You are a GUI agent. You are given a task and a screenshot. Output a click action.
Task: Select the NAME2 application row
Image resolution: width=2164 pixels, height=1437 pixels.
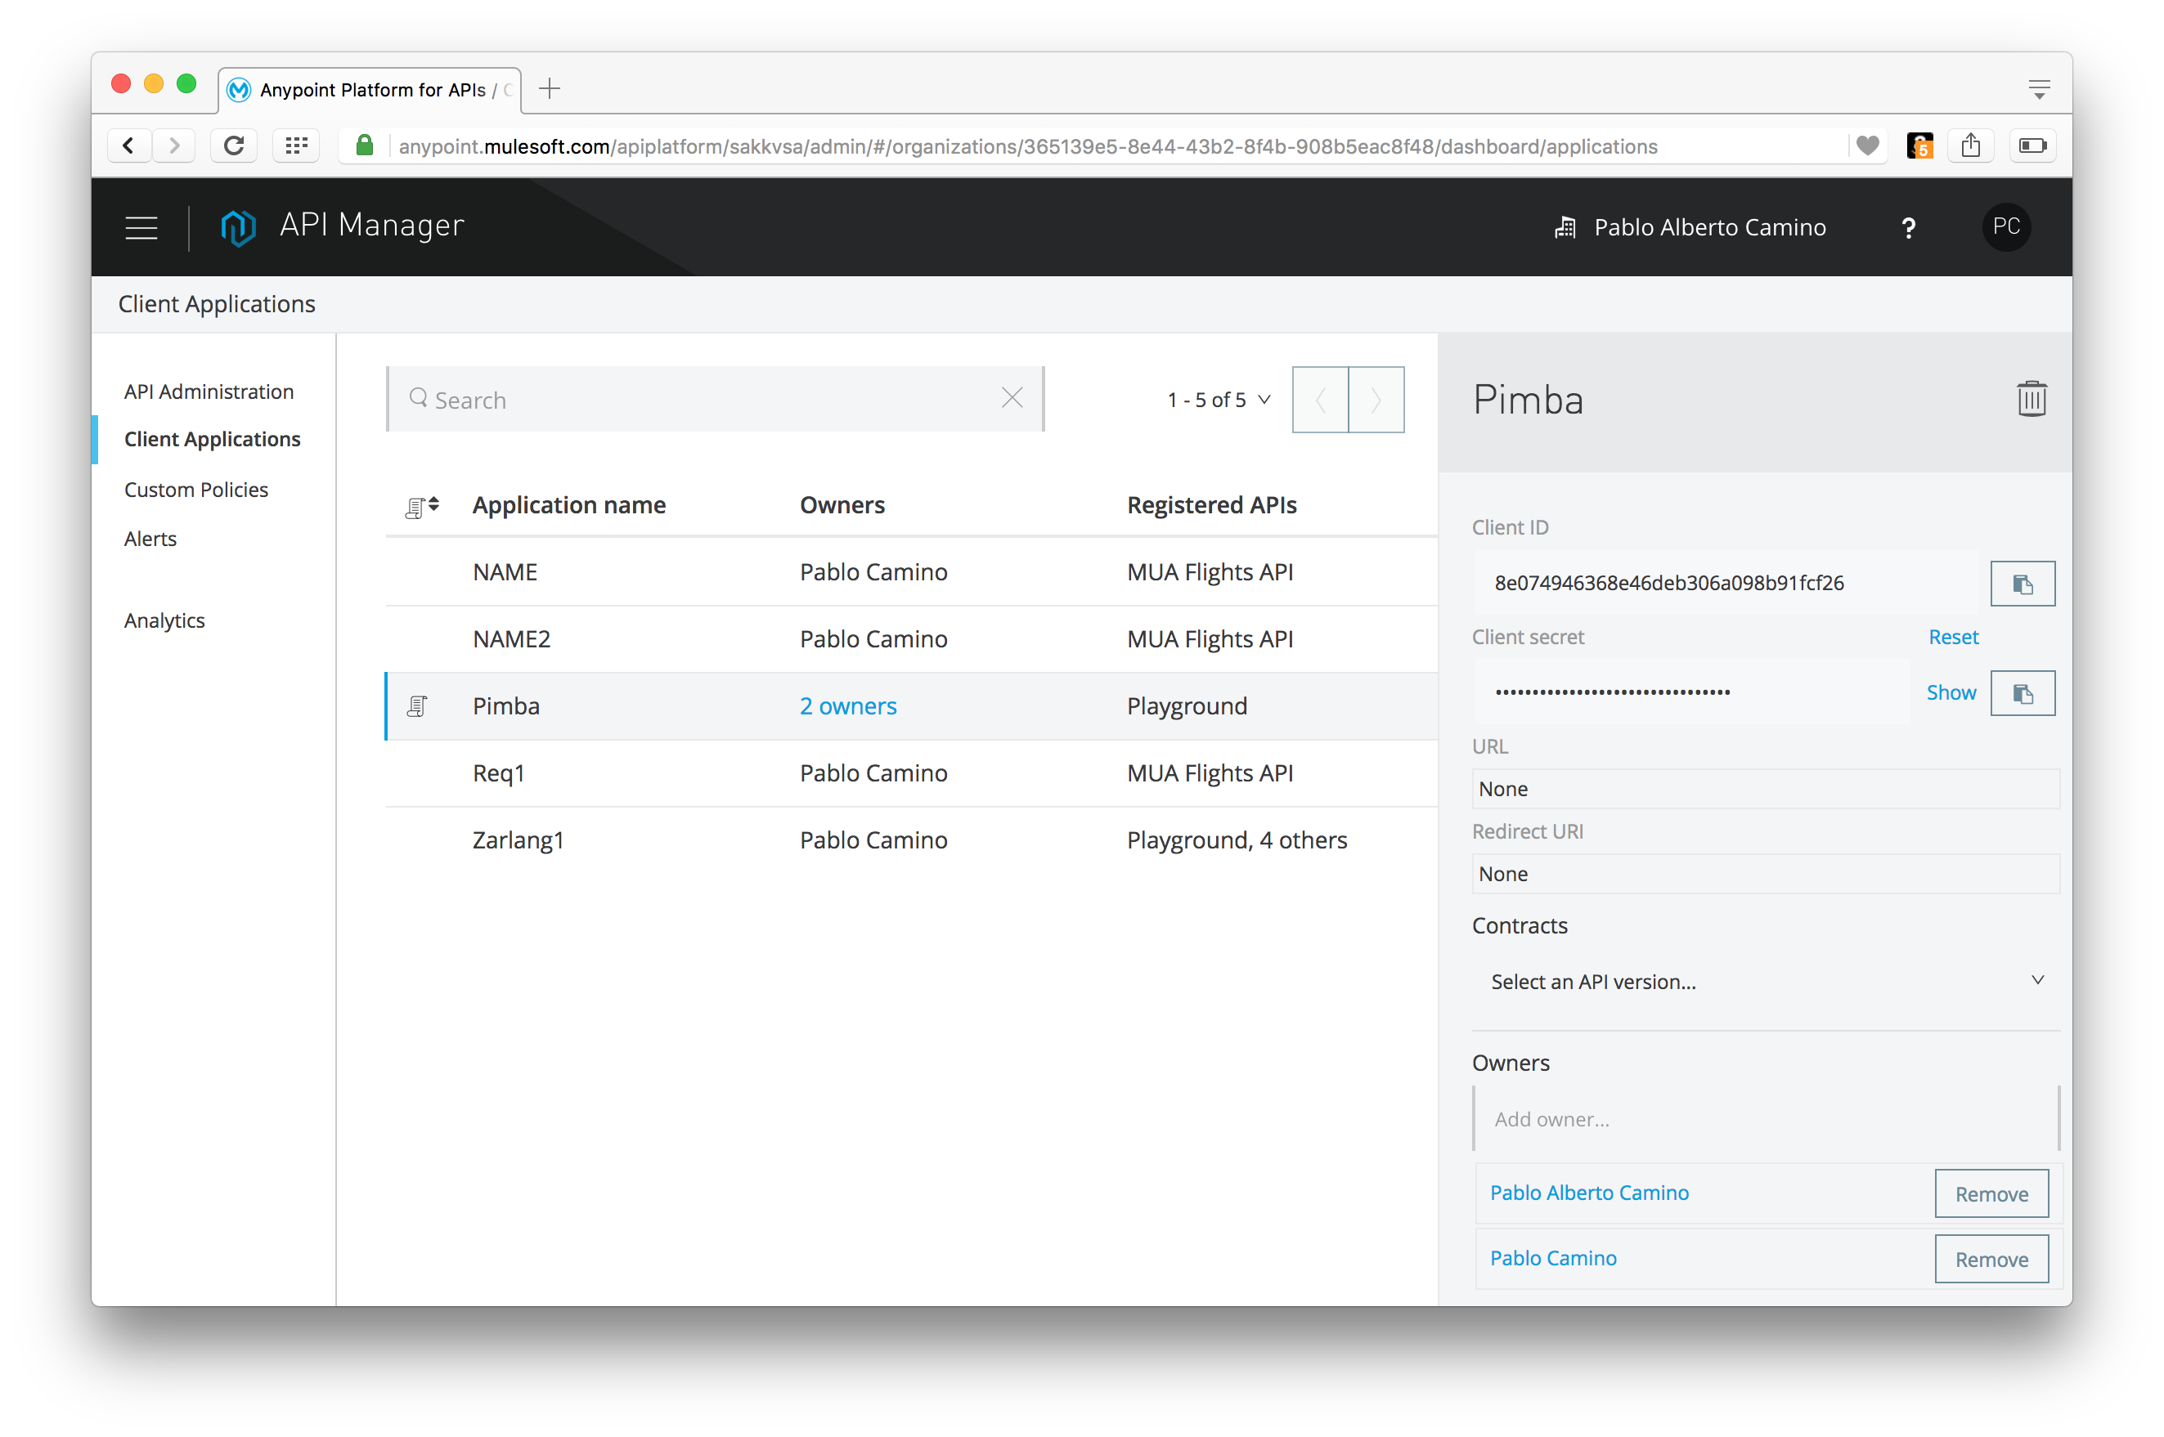point(512,638)
